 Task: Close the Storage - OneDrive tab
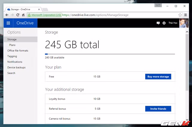pos(39,9)
